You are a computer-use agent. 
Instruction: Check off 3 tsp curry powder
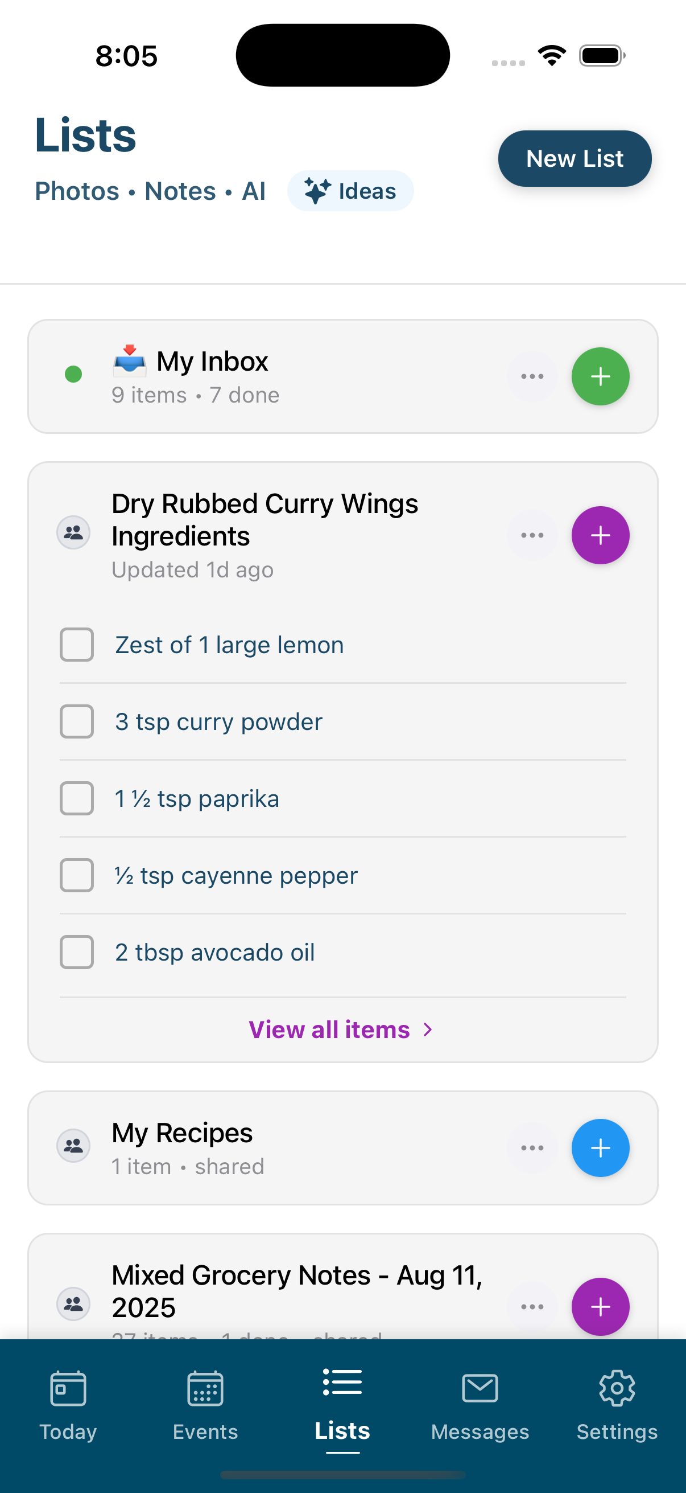click(x=77, y=721)
